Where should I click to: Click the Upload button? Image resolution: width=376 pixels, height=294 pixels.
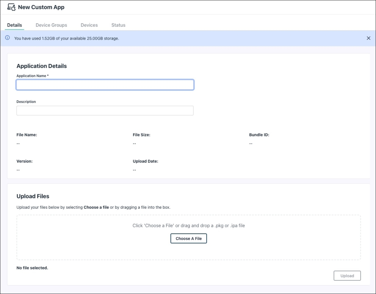click(347, 276)
